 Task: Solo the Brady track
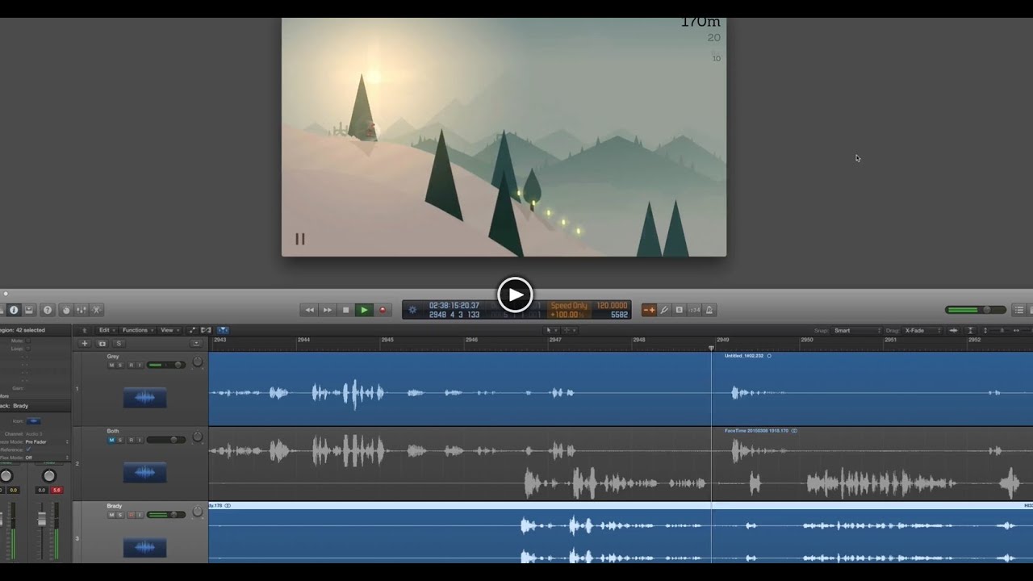coord(120,515)
